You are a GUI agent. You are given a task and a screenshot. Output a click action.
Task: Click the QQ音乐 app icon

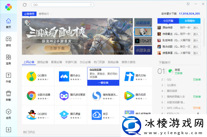pos(31,76)
